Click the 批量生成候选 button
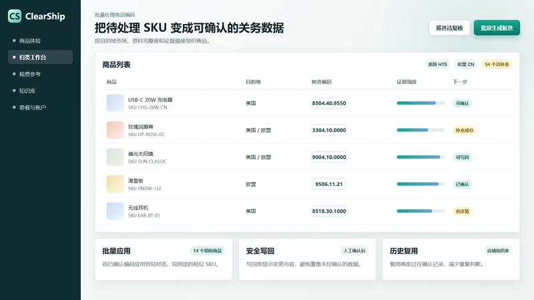The height and width of the screenshot is (300, 534). (x=497, y=28)
